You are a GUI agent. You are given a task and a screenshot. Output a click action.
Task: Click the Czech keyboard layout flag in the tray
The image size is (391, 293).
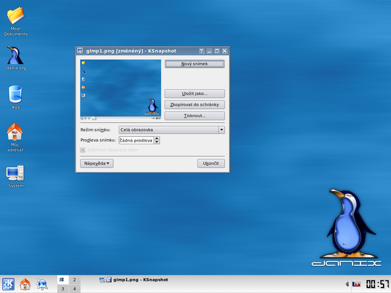(356, 284)
